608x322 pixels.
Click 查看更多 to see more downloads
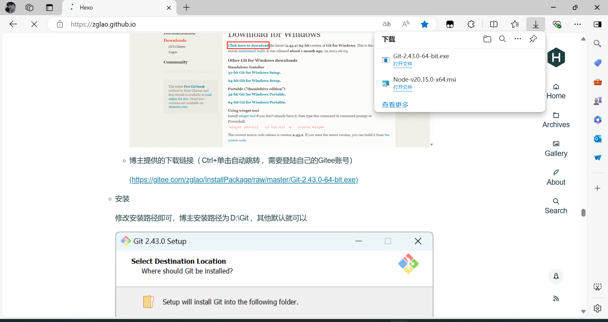coord(395,105)
